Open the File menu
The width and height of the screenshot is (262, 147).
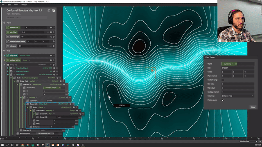3,5
